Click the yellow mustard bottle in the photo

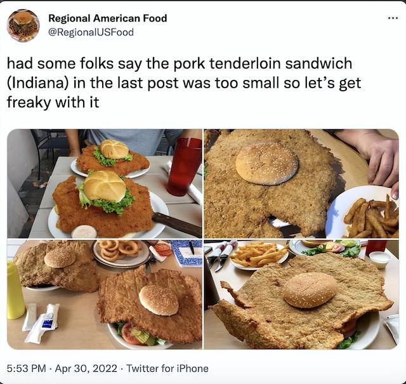(15, 290)
